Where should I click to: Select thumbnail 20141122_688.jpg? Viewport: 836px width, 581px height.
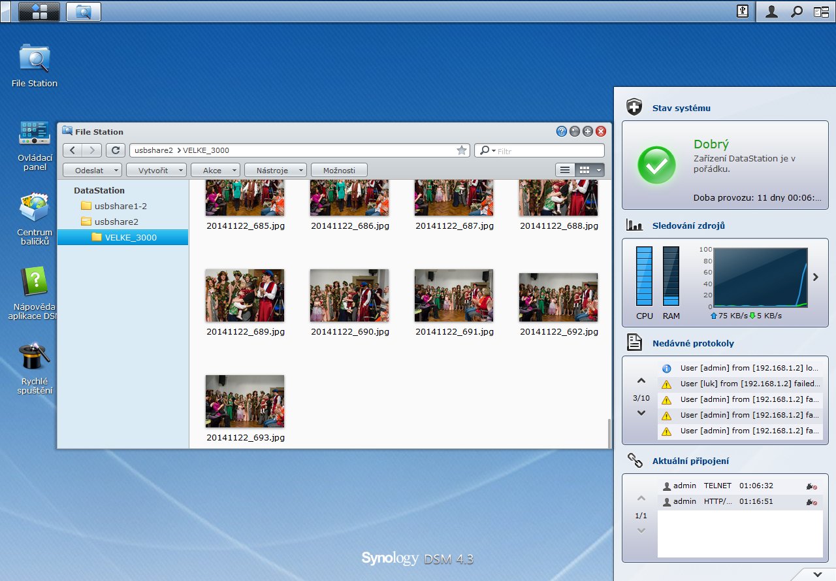click(558, 197)
